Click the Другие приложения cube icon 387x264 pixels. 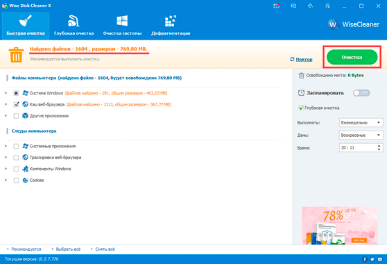tap(25, 116)
